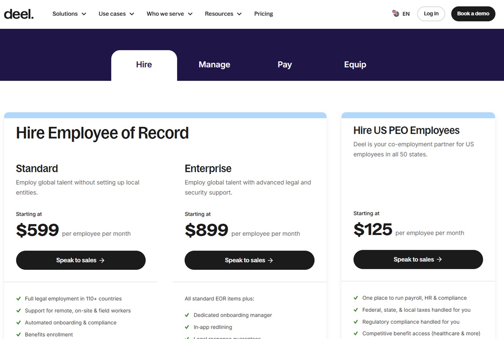
Task: Go to the Pricing page
Action: click(x=263, y=14)
